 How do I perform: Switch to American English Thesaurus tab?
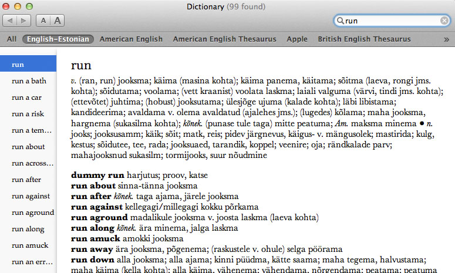tap(225, 39)
